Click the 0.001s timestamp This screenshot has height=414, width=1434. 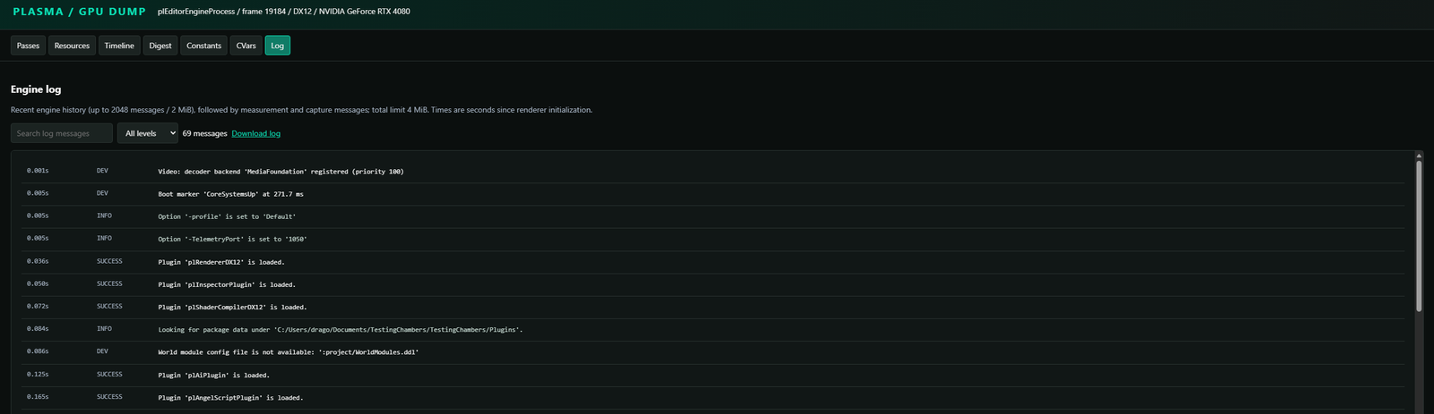38,170
